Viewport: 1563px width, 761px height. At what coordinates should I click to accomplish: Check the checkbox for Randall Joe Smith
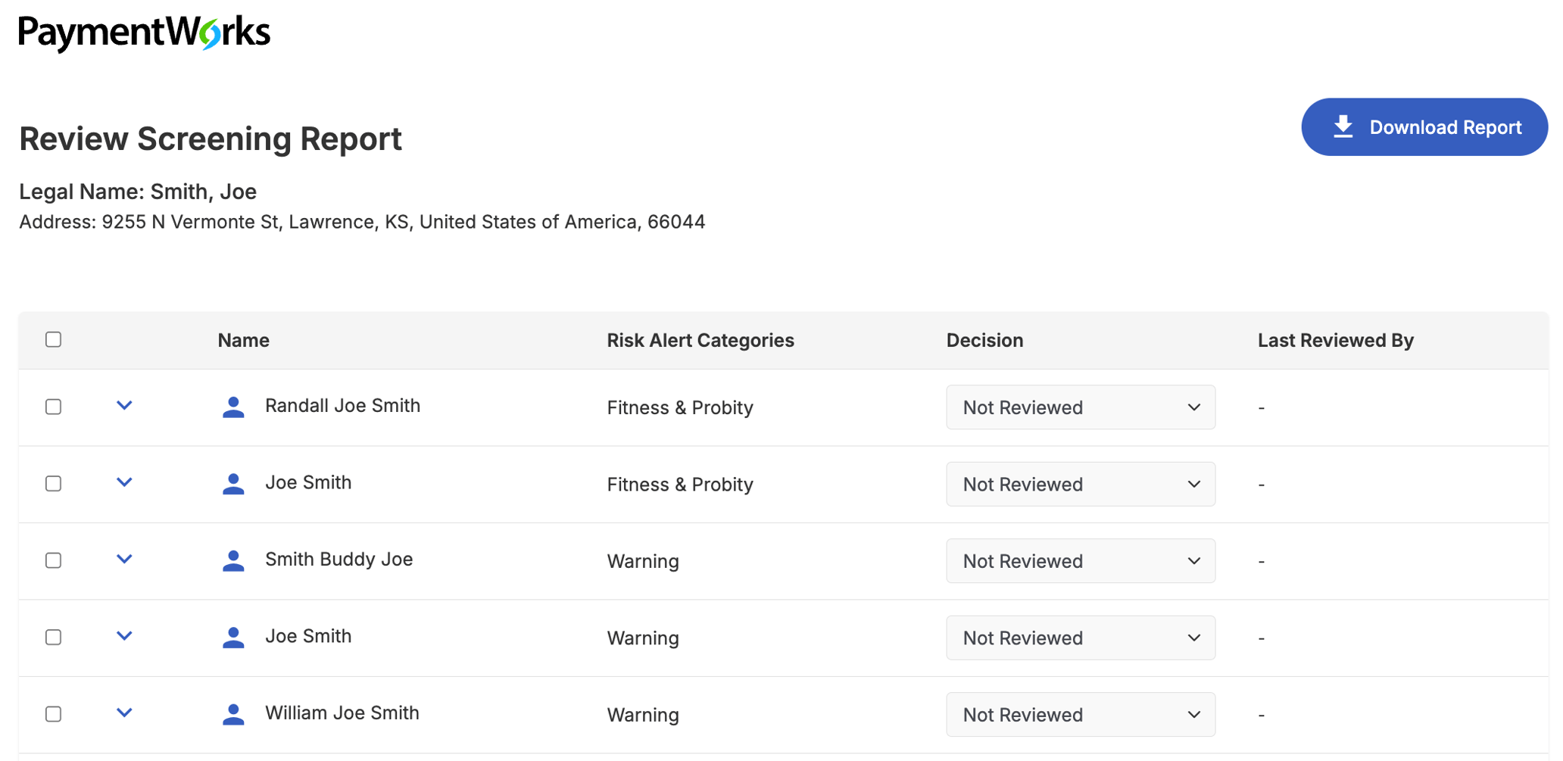coord(53,407)
